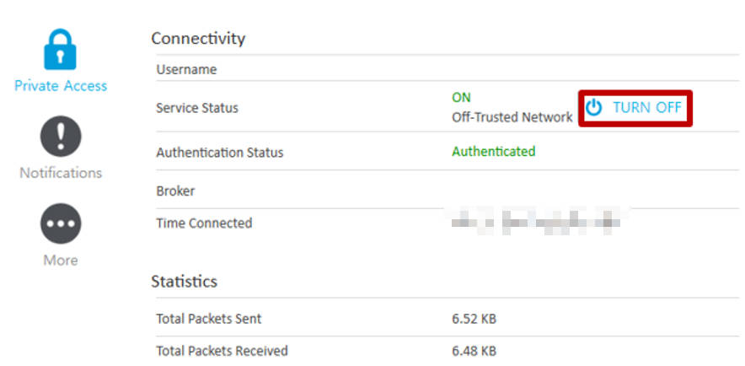Image resolution: width=745 pixels, height=366 pixels.
Task: Click the 6.52 KB packets sent value
Action: [474, 319]
